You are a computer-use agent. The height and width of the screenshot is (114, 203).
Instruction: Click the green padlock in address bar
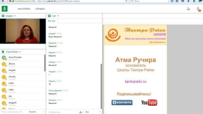(13, 1)
